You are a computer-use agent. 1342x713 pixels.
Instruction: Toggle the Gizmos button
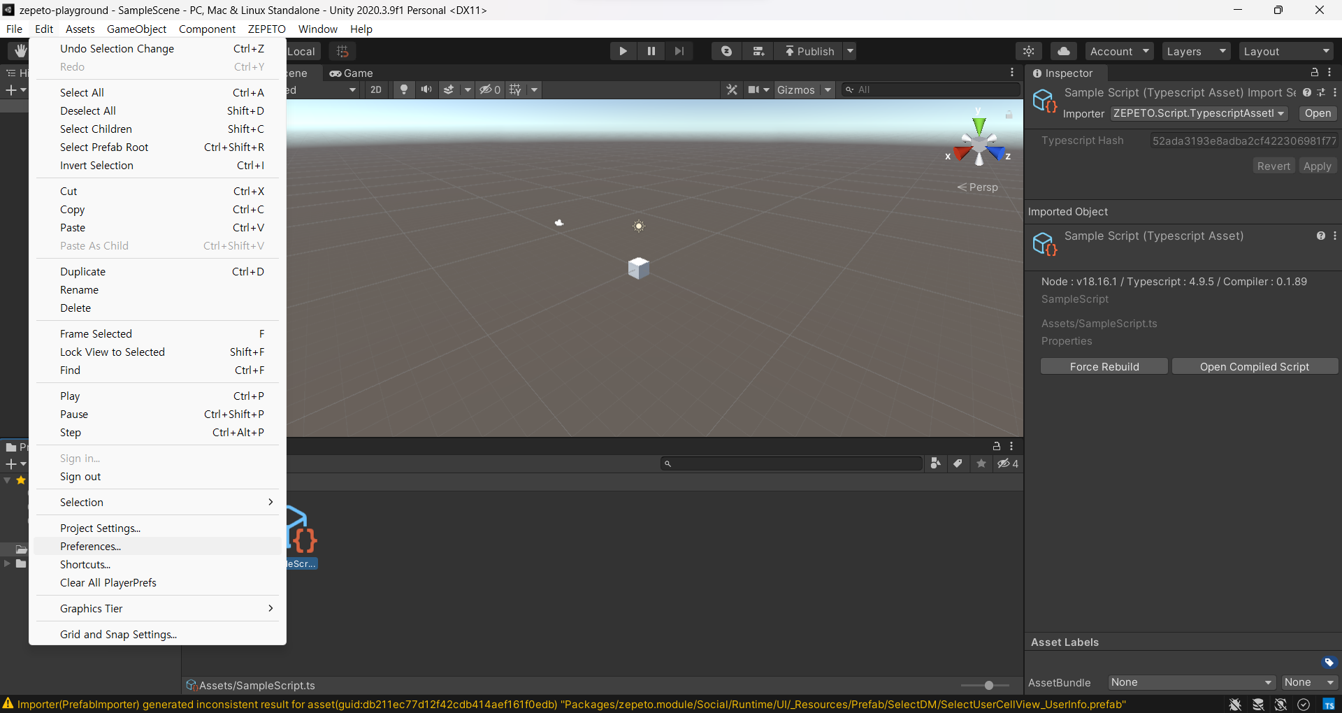coord(796,89)
